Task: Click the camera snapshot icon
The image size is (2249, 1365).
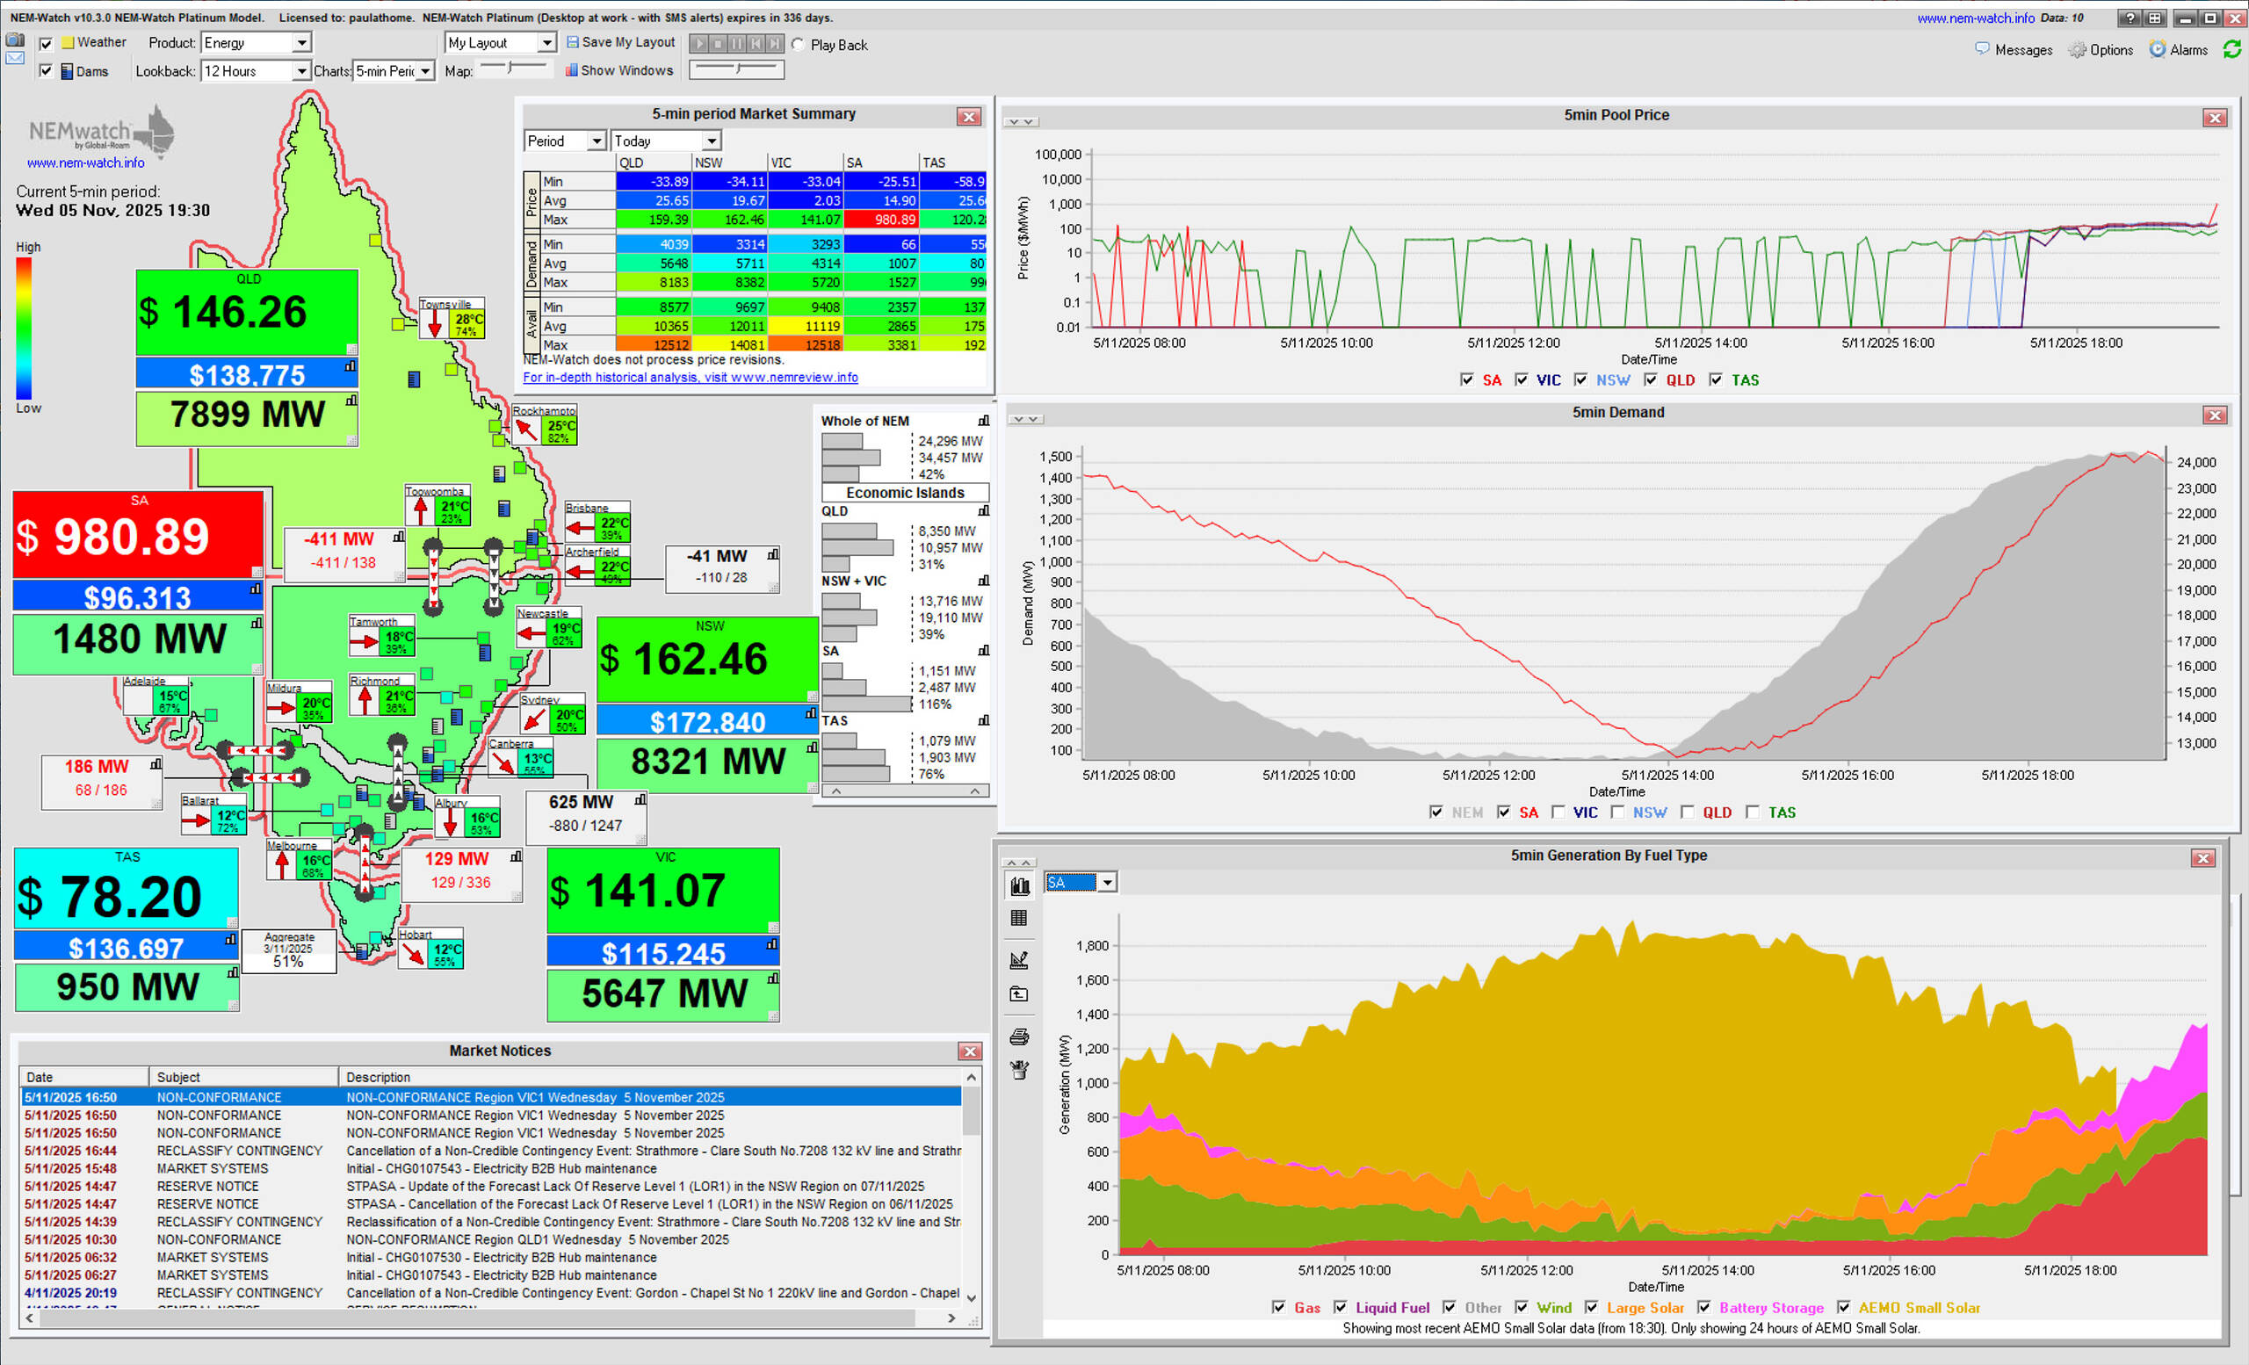Action: 15,40
